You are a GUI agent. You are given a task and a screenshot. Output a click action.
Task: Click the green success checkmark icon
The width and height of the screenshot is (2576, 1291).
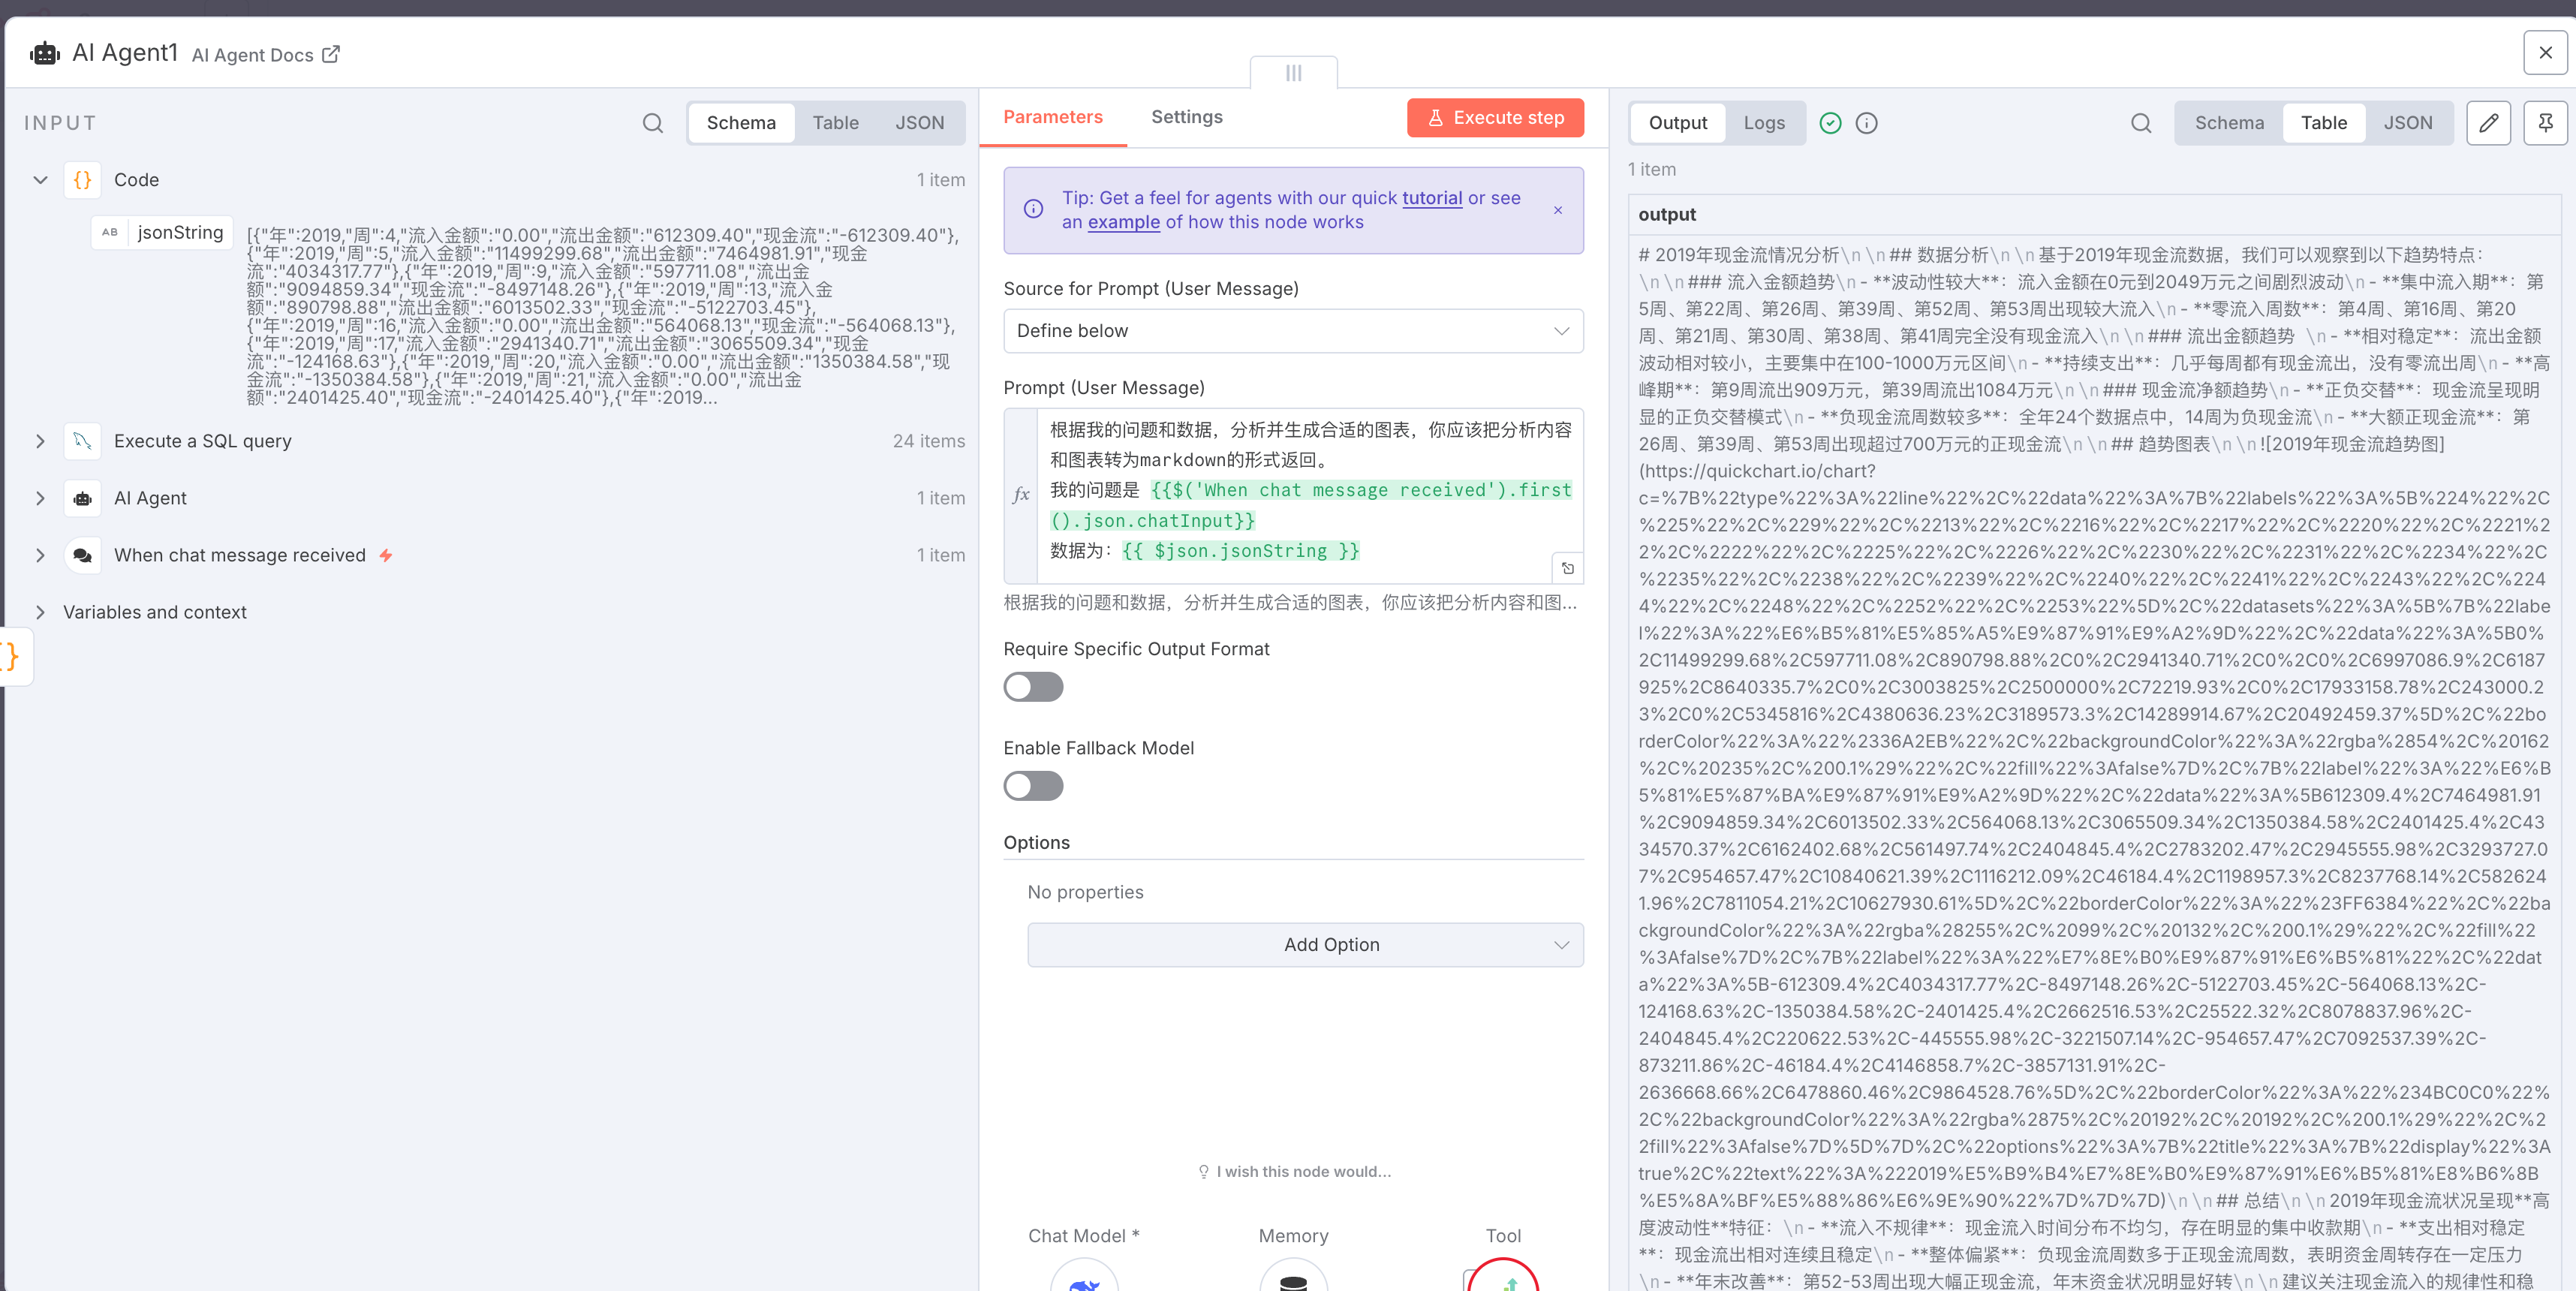(x=1830, y=123)
